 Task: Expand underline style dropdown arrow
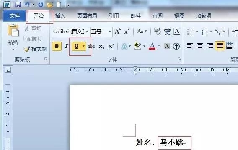pos(84,46)
